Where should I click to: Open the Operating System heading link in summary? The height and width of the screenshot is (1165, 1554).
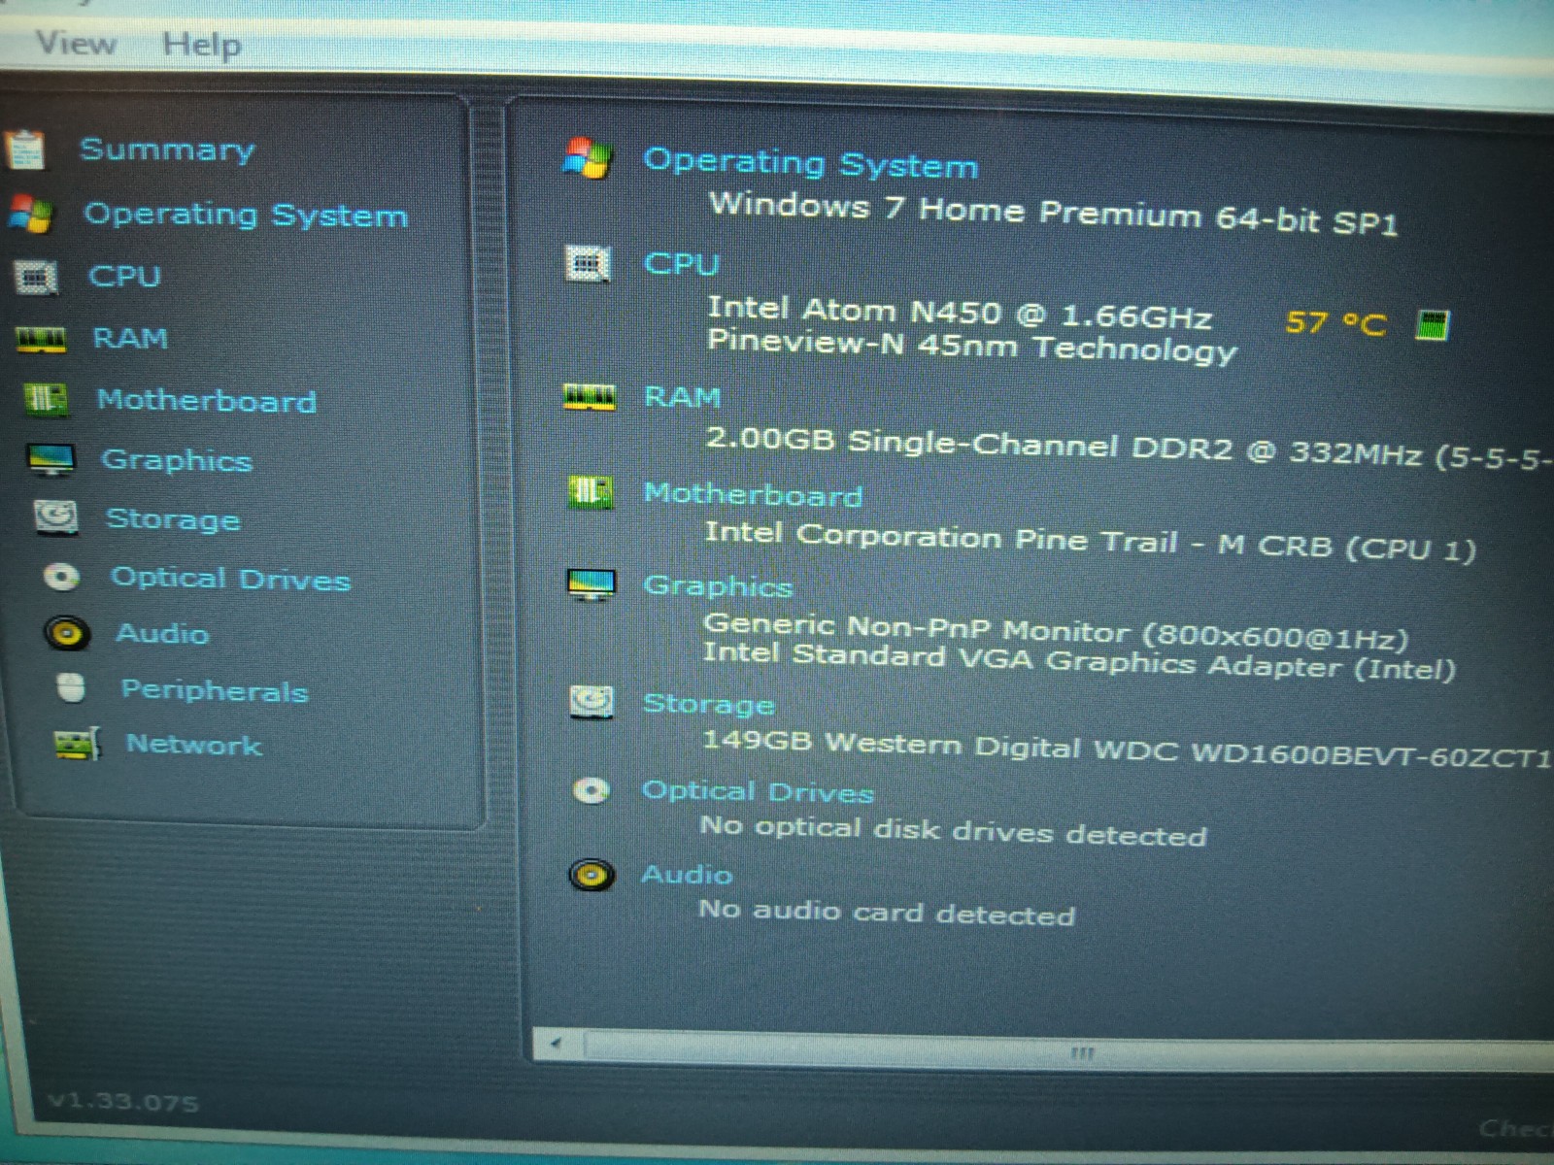810,163
